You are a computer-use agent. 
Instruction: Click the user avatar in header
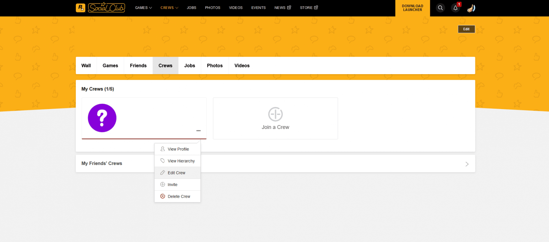click(x=471, y=8)
